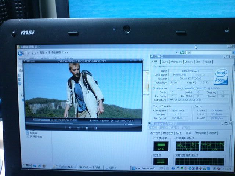
Task: Switch to the SPD tab in CPU-Z
Action: click(198, 62)
